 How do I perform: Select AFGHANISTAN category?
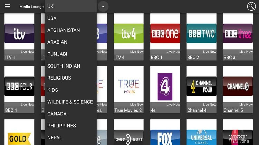point(70,30)
